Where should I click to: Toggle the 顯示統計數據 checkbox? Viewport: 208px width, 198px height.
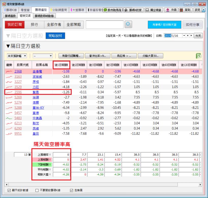coord(9,191)
